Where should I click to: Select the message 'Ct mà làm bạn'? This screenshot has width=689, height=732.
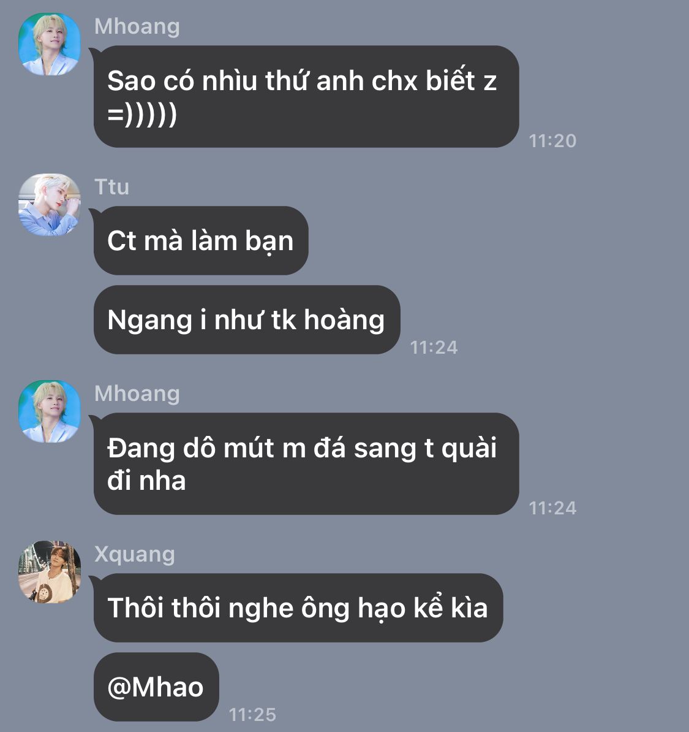pyautogui.click(x=201, y=241)
